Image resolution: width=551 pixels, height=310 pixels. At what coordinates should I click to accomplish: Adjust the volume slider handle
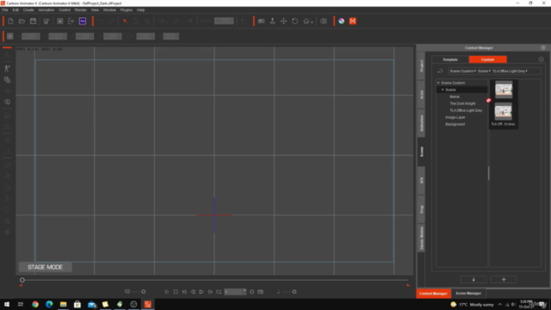click(294, 292)
